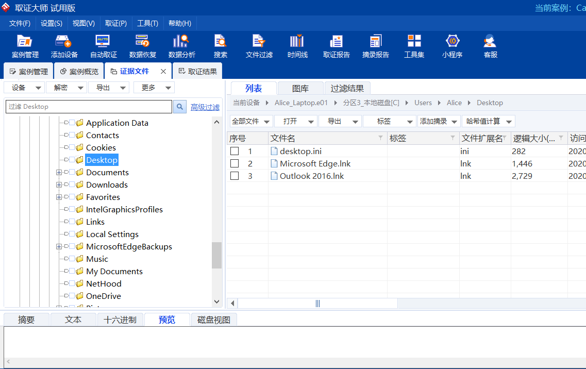Open the 小程序 icon

tap(452, 46)
